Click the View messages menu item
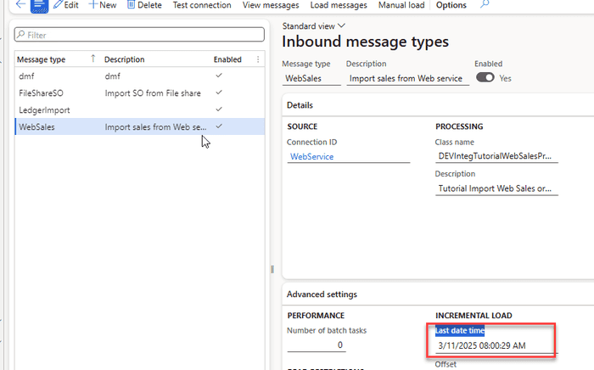This screenshot has height=370, width=594. [271, 5]
